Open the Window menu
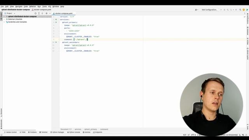This screenshot has width=249, height=140. [56, 7]
